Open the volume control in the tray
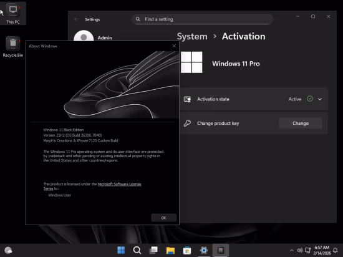Image resolution: width=343 pixels, height=257 pixels. tap(299, 250)
